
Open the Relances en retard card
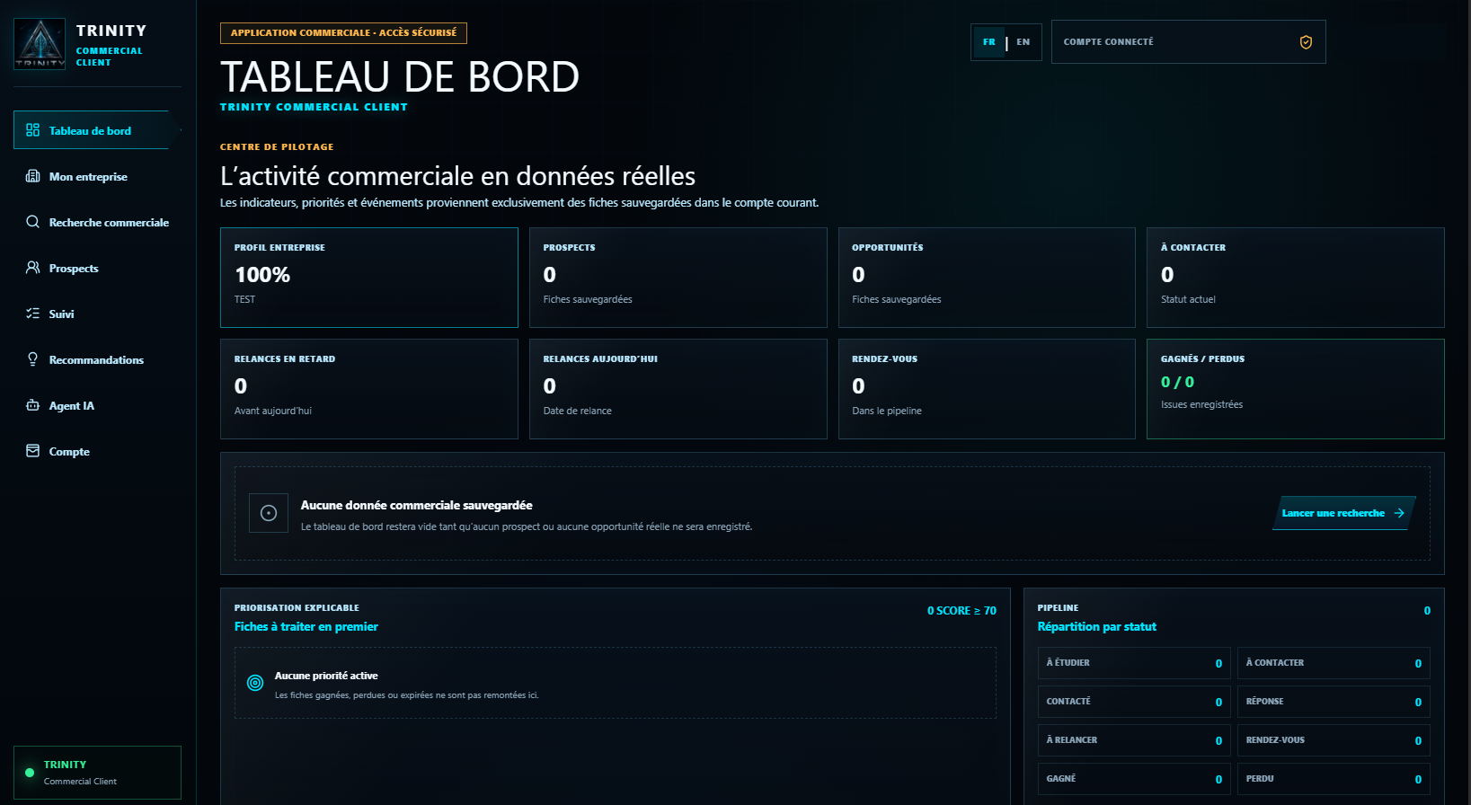(369, 389)
